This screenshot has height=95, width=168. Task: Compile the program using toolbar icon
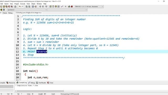(50, 7)
